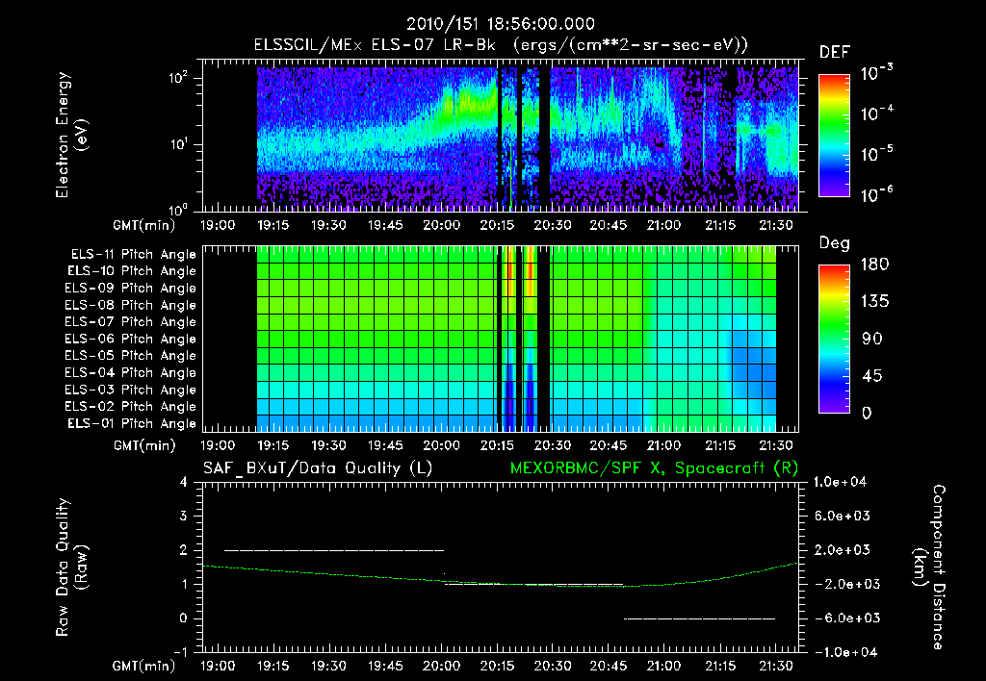Viewport: 986px width, 681px height.
Task: Select the ELS-10 Pitch Angle row label
Action: (131, 271)
